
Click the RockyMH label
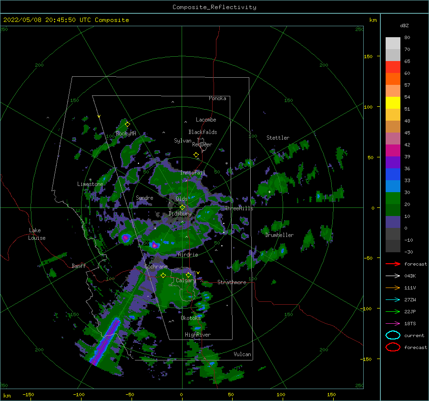coord(126,134)
